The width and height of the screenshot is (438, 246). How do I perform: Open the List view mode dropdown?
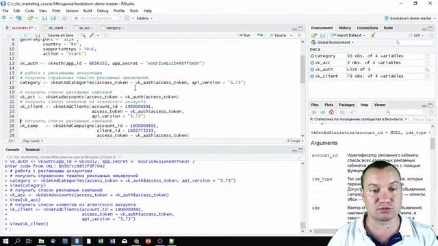416,36
